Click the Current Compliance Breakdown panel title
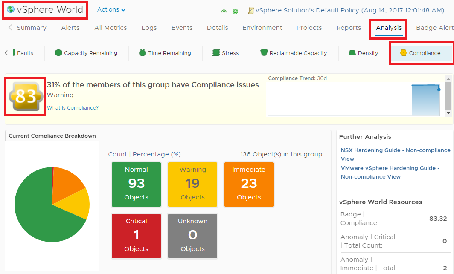Viewport: 454px width, 274px height. pos(52,136)
